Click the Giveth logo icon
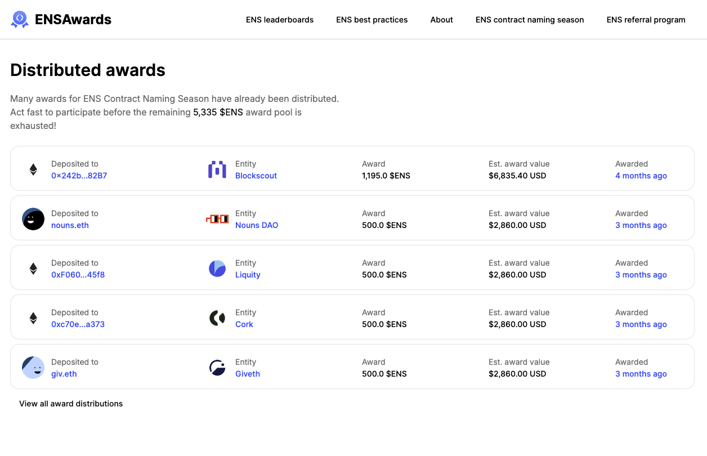This screenshot has height=456, width=707. (217, 368)
